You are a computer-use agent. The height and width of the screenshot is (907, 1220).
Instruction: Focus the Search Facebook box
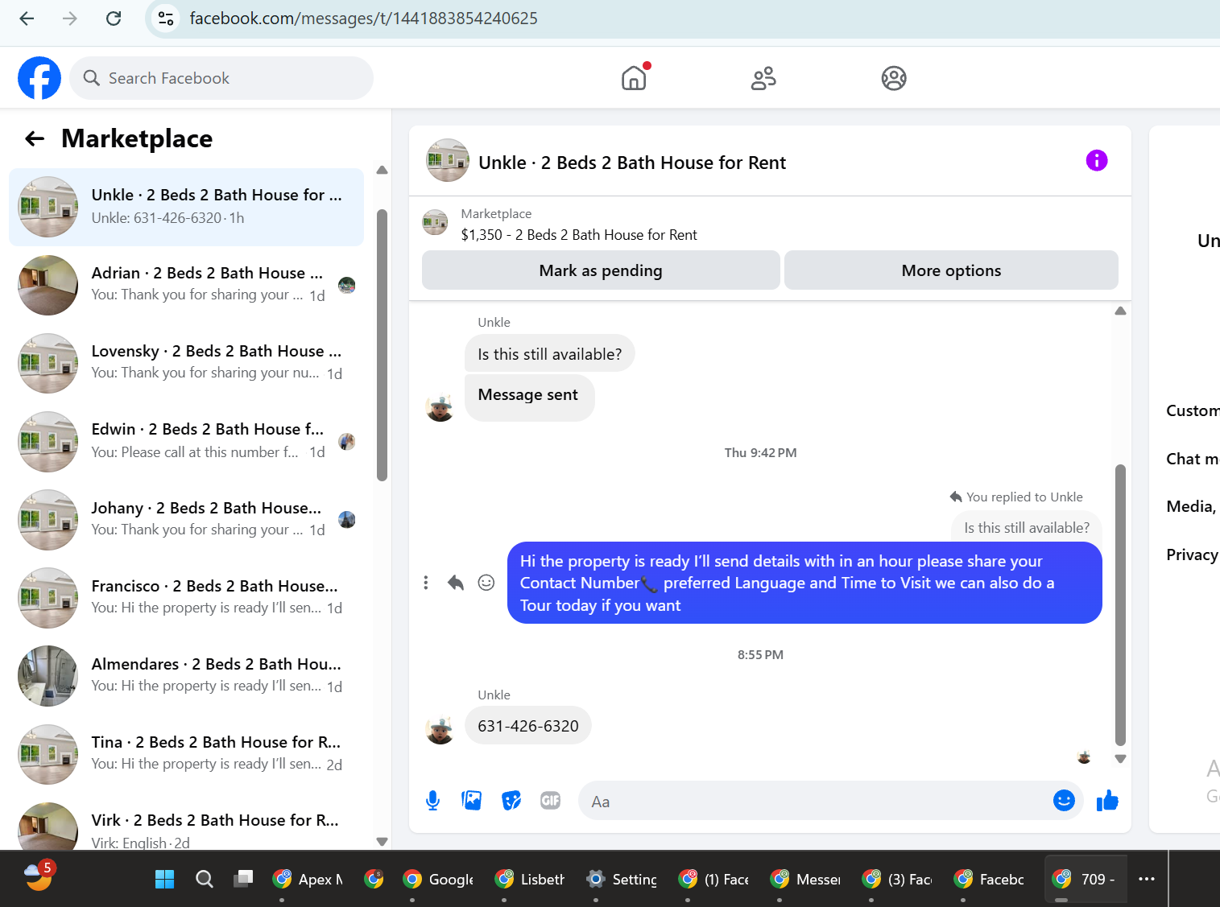tap(221, 78)
